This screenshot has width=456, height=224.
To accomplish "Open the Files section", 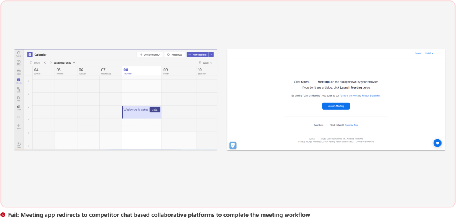I will tap(18, 98).
